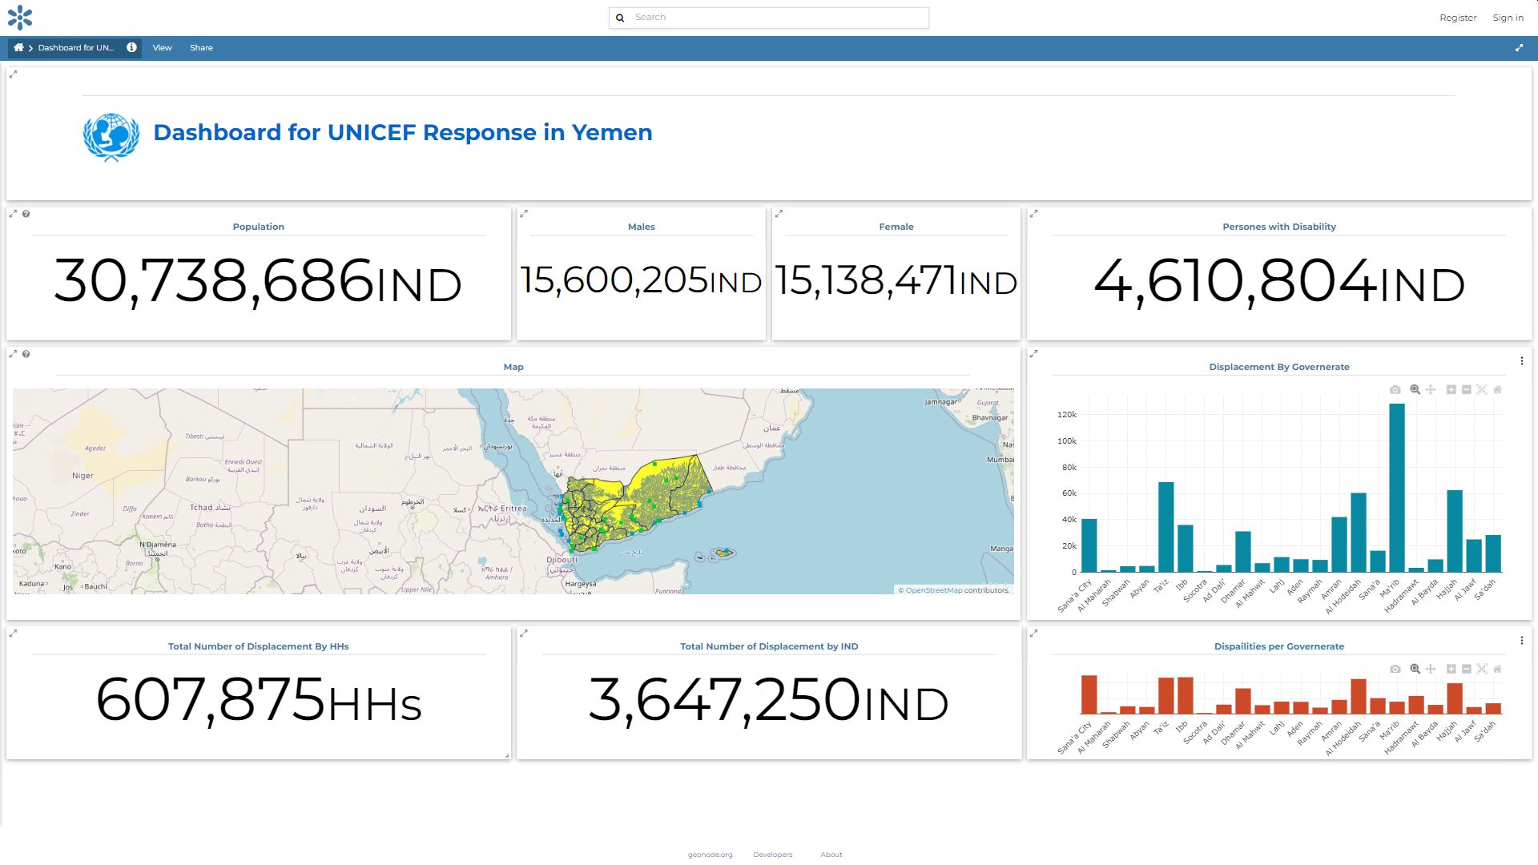The height and width of the screenshot is (865, 1538).
Task: Open Displacement By Governerate options menu
Action: 1521,361
